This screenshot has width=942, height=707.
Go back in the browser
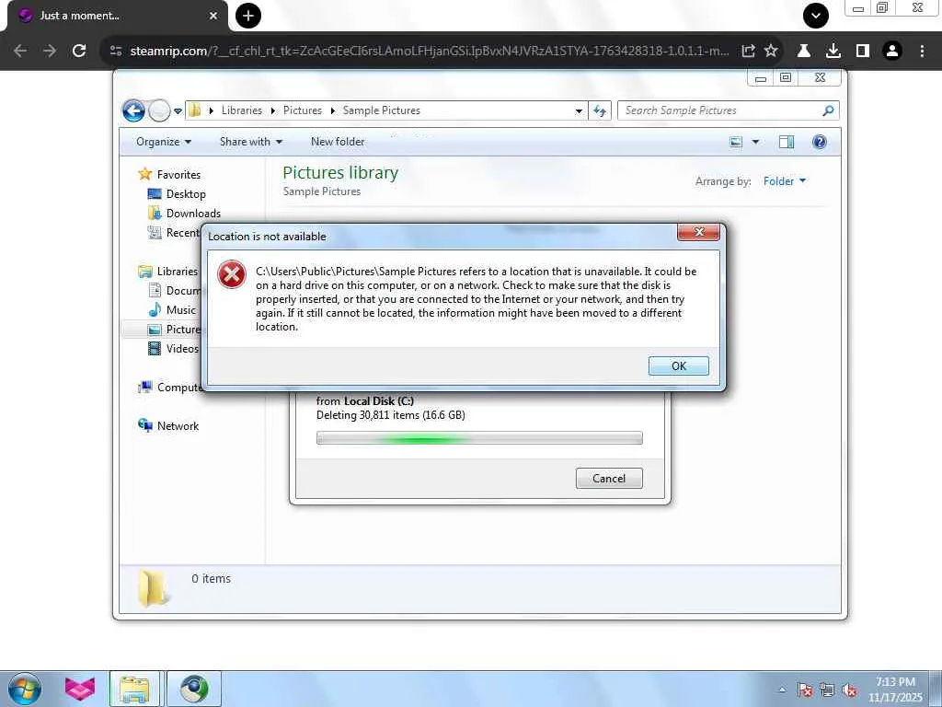20,52
